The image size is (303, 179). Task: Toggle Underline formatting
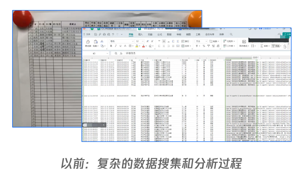pos(121,46)
